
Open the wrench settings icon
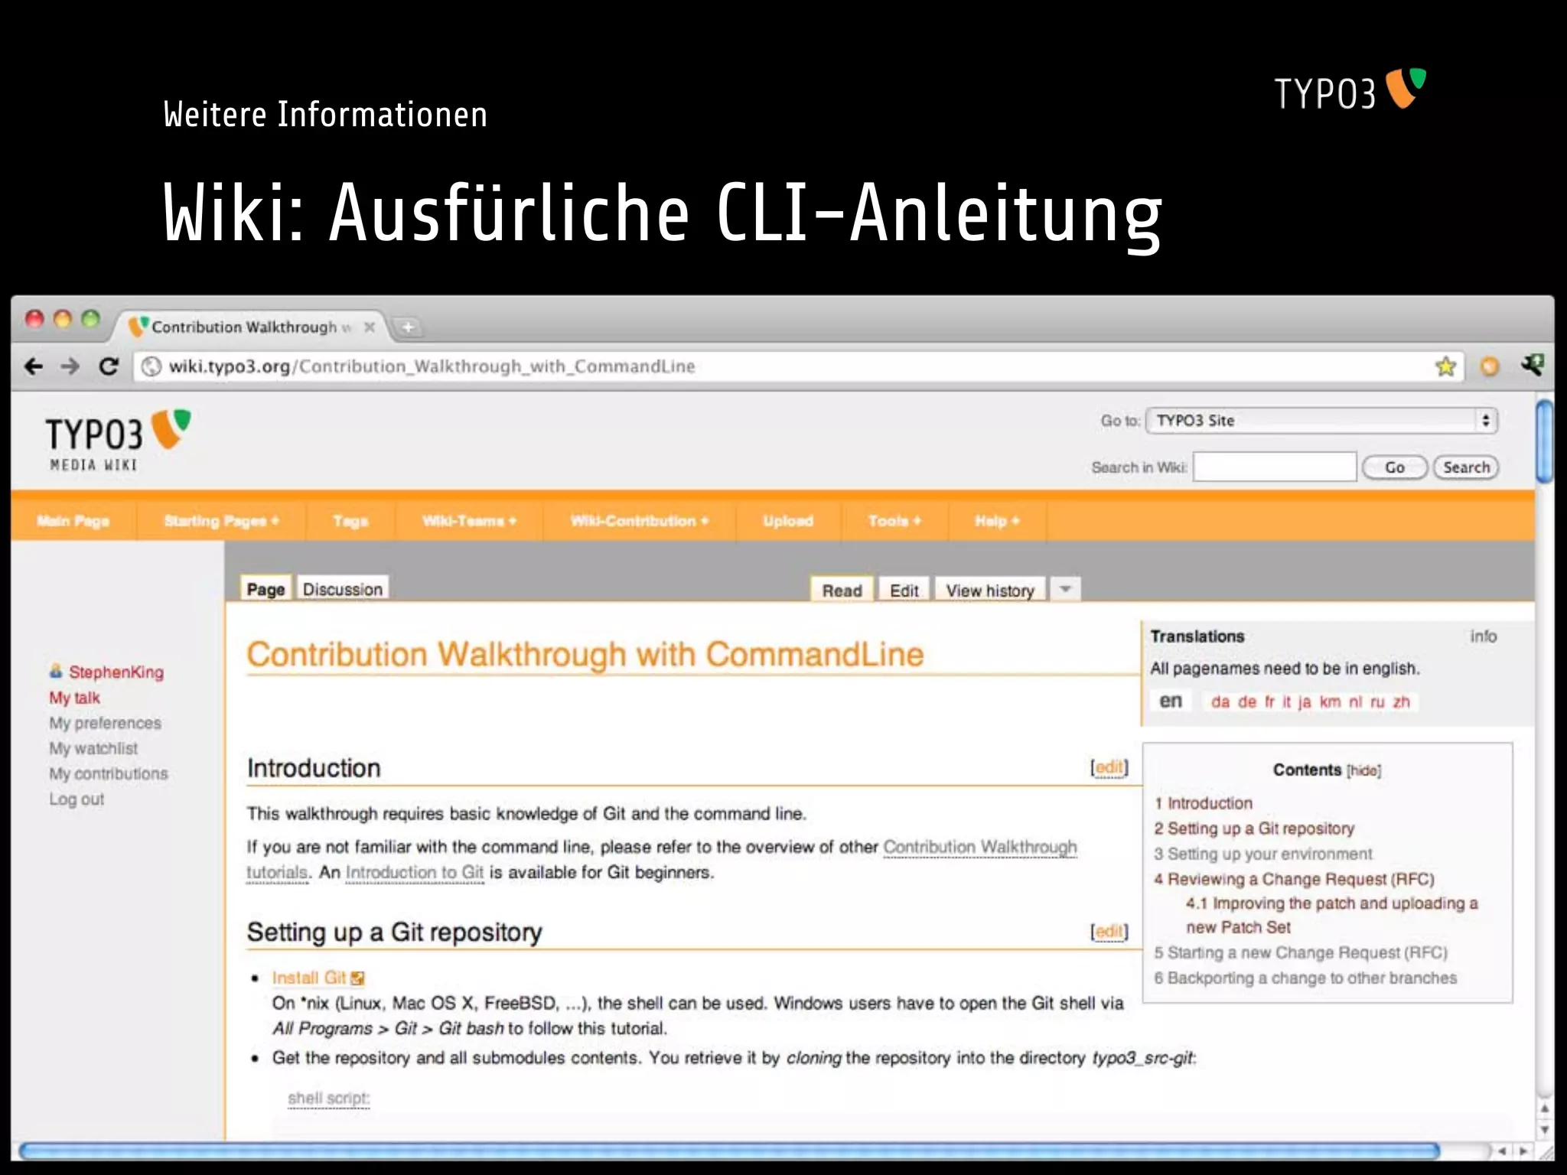click(x=1532, y=365)
